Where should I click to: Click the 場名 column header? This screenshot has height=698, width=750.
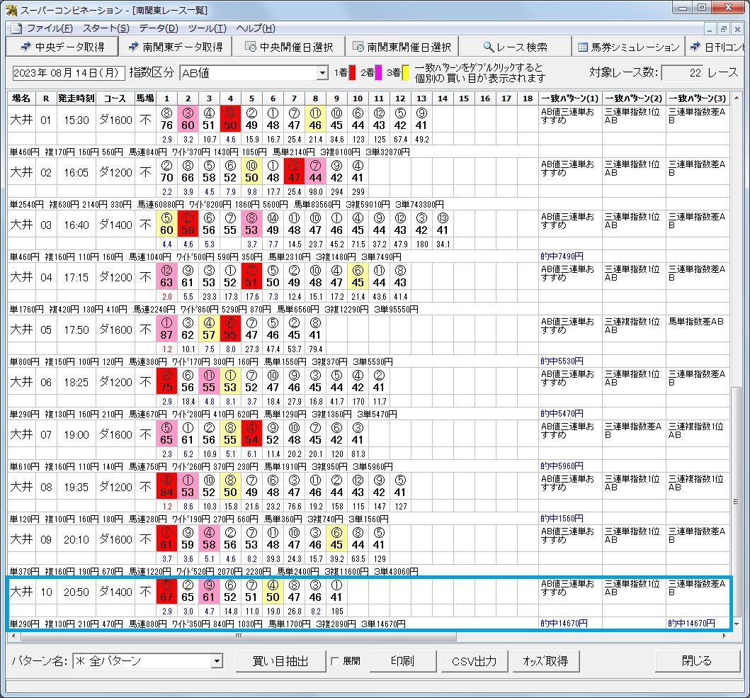point(21,98)
